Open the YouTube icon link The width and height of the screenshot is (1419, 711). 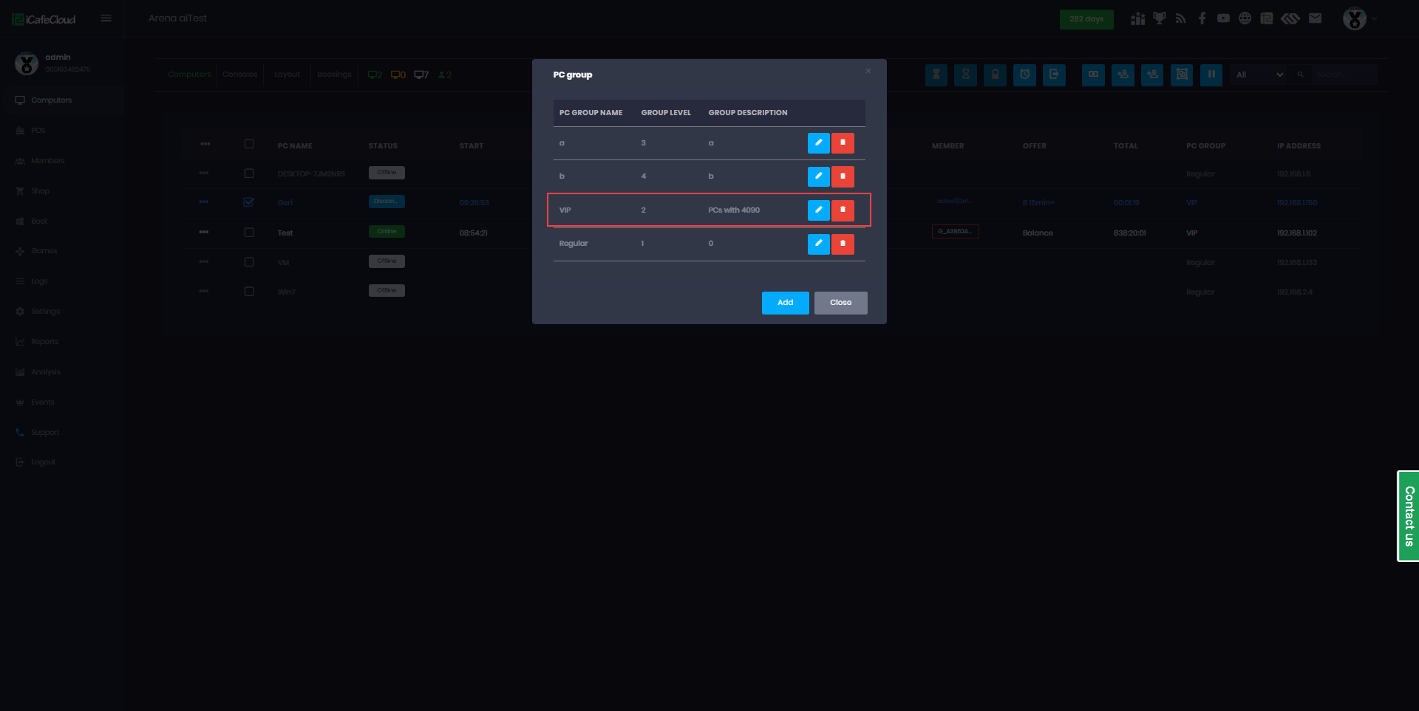(x=1224, y=18)
